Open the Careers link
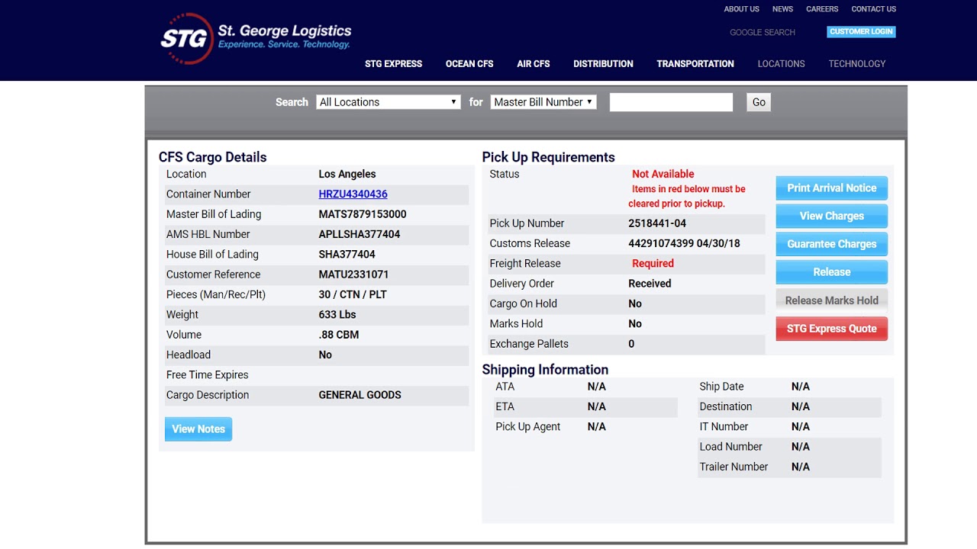 point(822,9)
